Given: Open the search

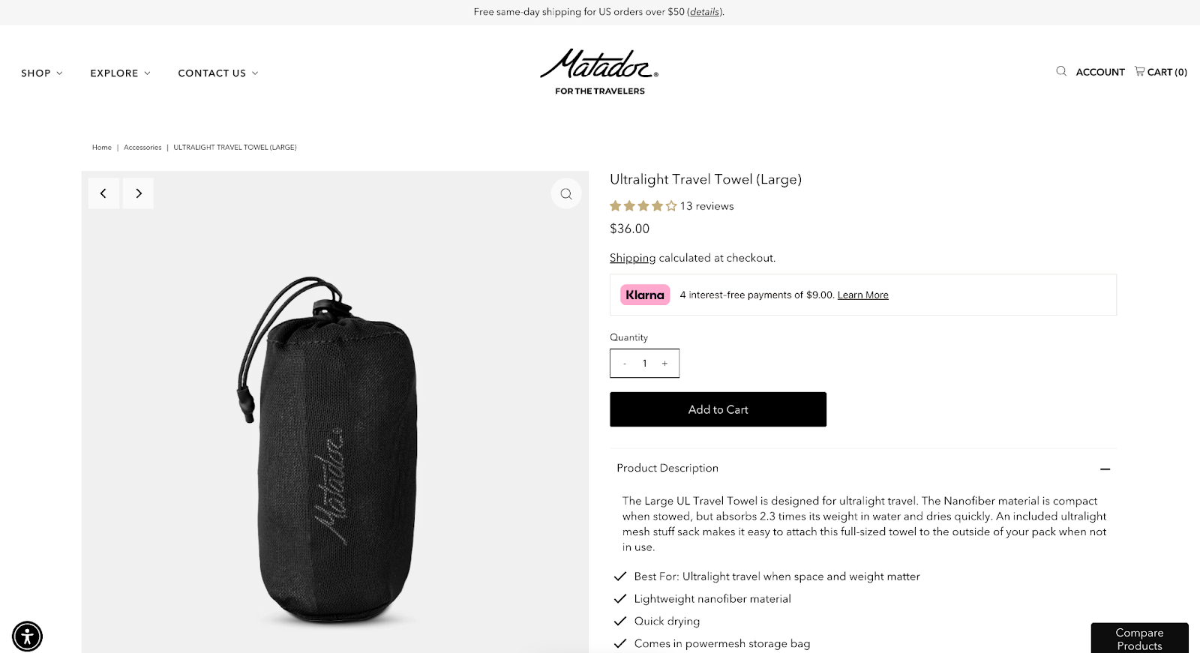Looking at the screenshot, I should click(x=1060, y=71).
